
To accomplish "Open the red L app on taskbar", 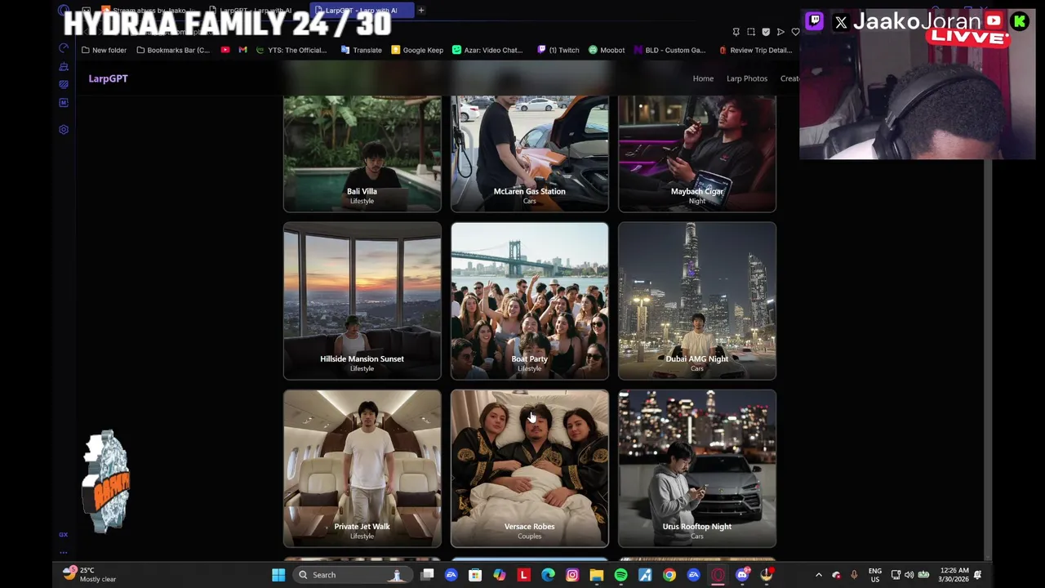I will tap(523, 575).
